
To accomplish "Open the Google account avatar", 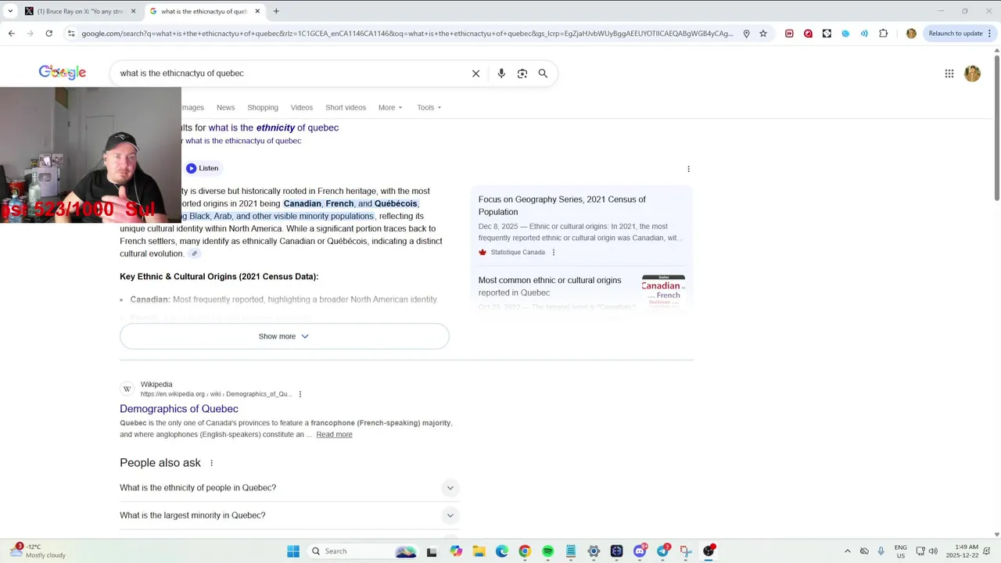I will tap(972, 74).
